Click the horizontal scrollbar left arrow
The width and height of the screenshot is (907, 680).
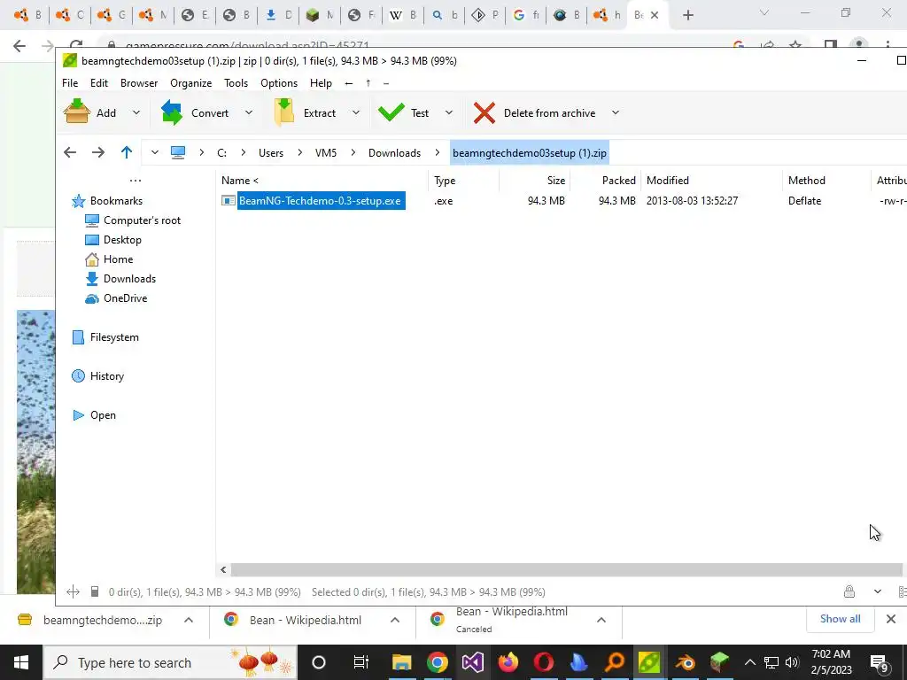tap(223, 570)
